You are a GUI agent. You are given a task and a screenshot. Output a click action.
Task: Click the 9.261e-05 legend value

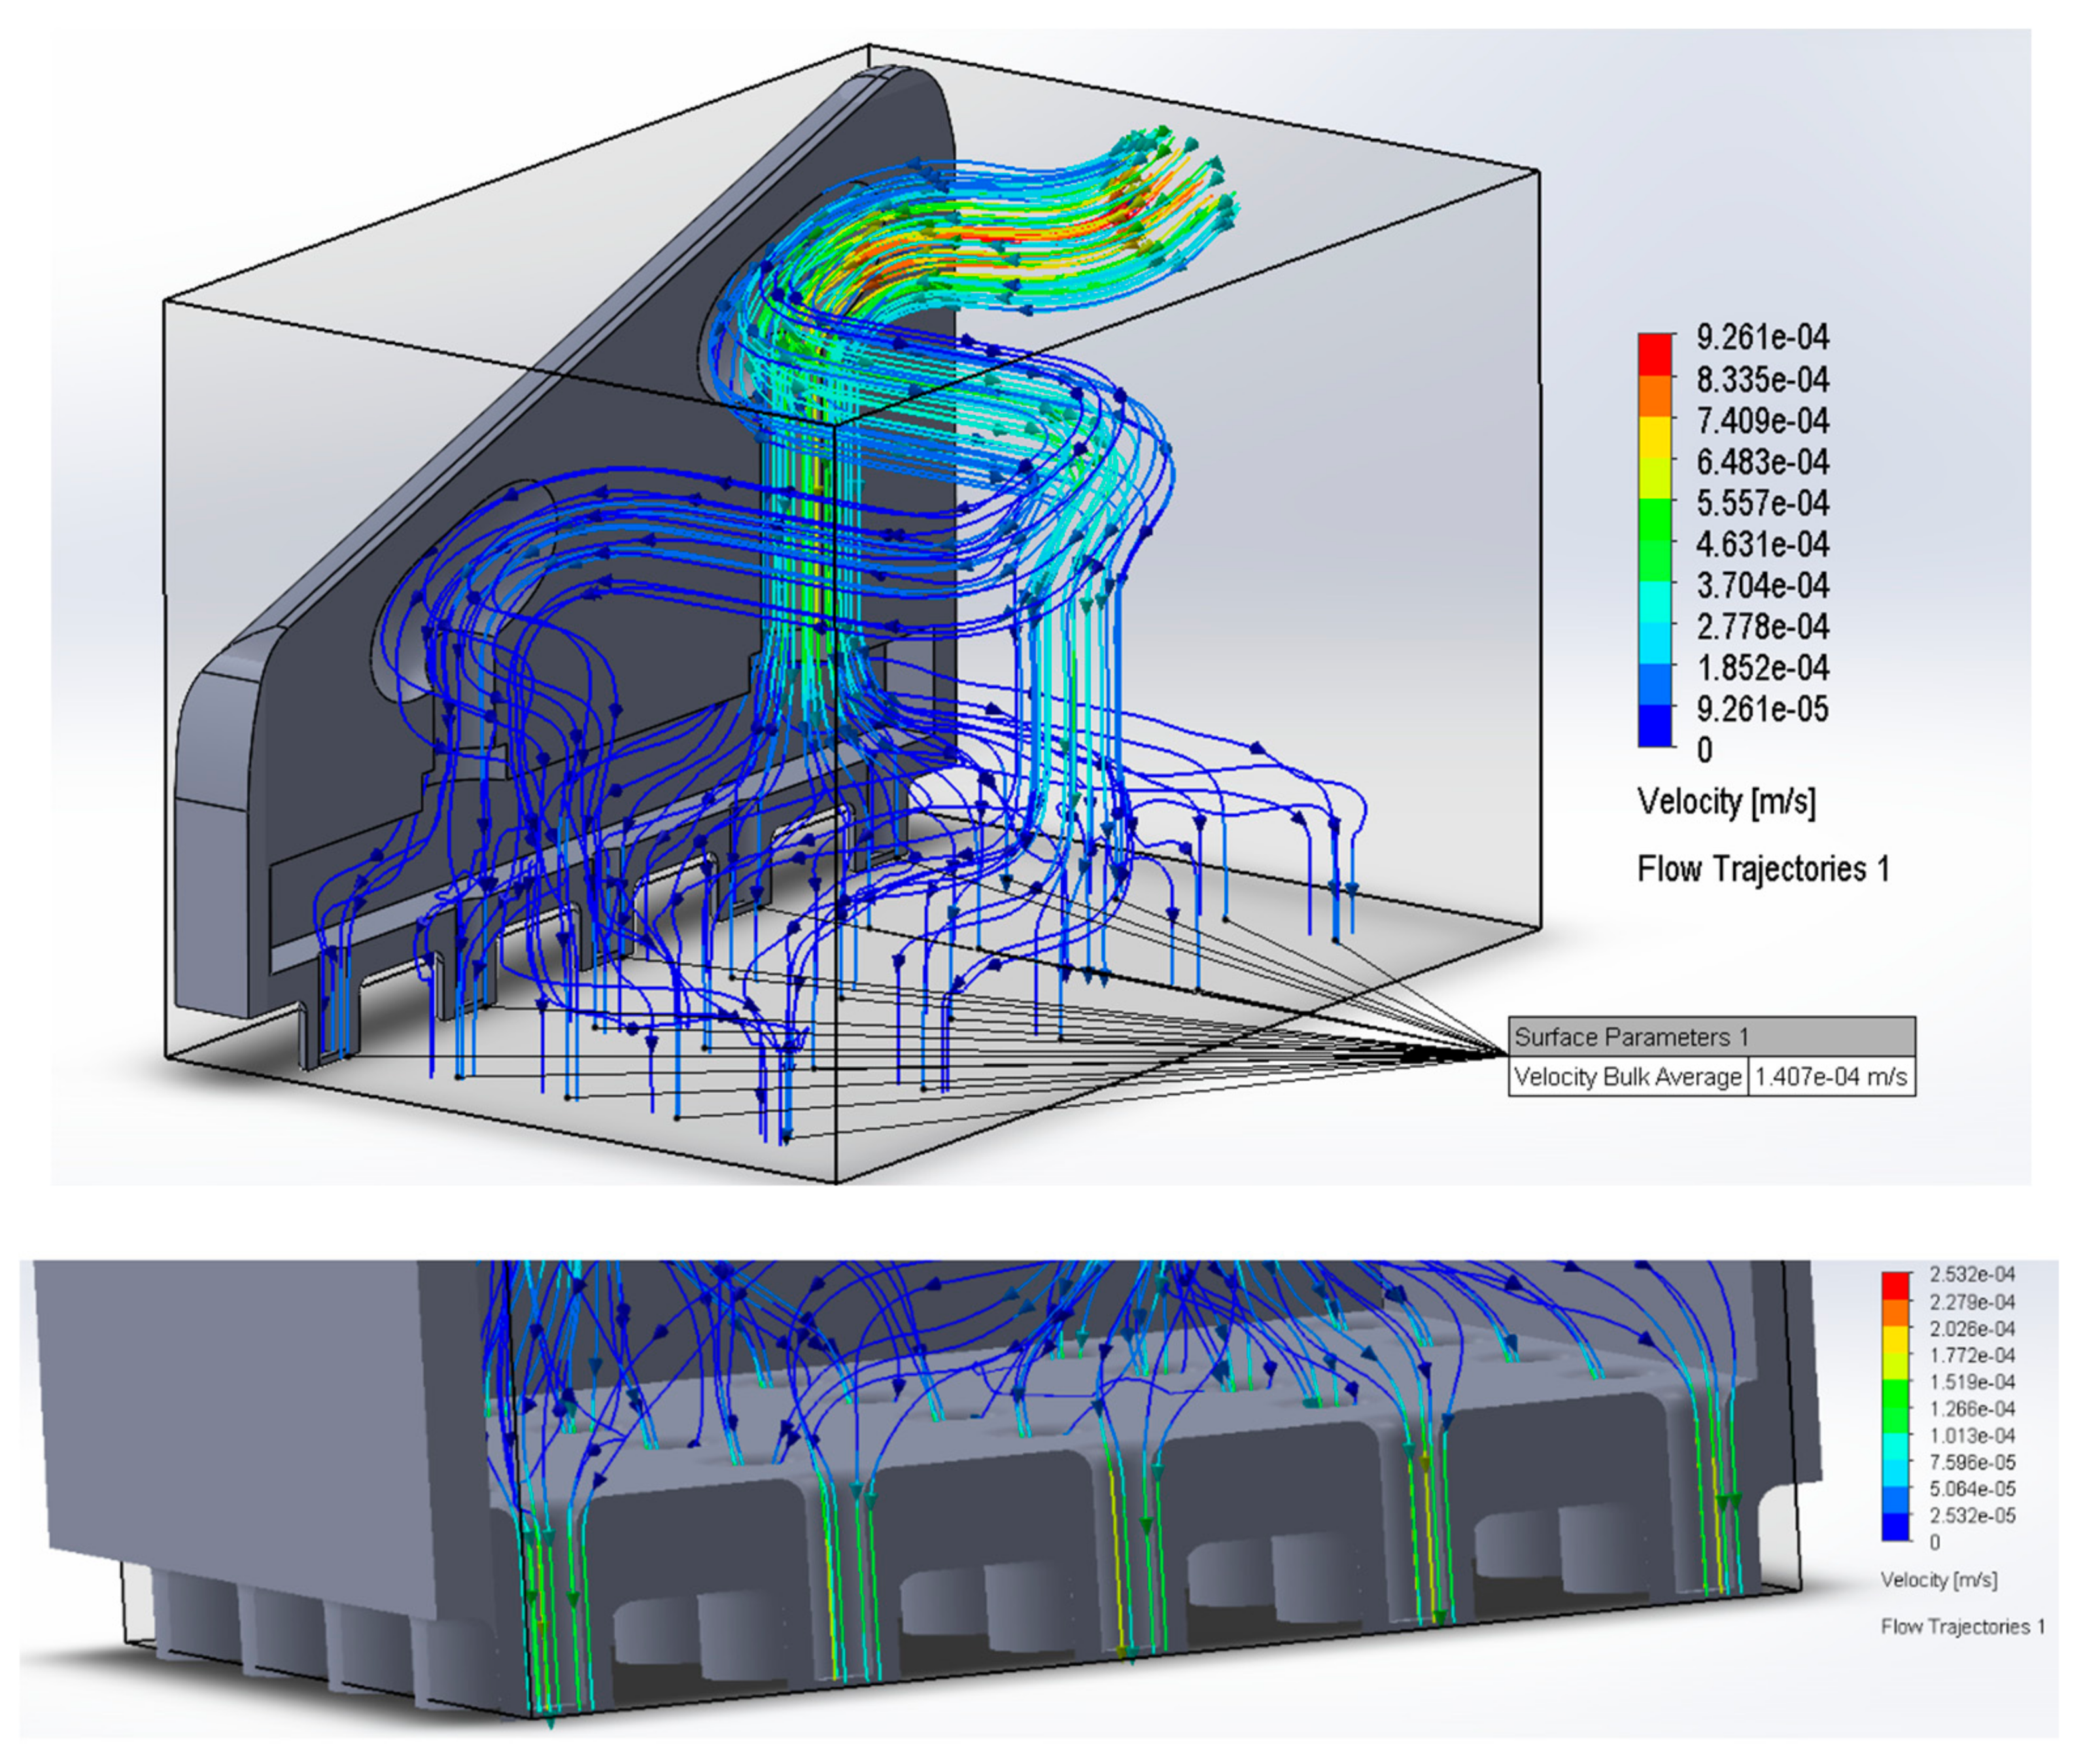click(1763, 709)
